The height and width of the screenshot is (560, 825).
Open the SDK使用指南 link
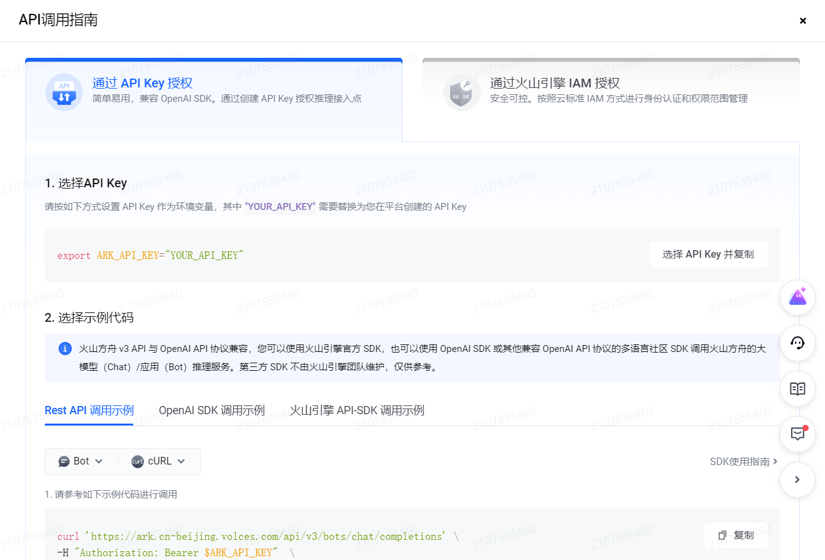744,462
